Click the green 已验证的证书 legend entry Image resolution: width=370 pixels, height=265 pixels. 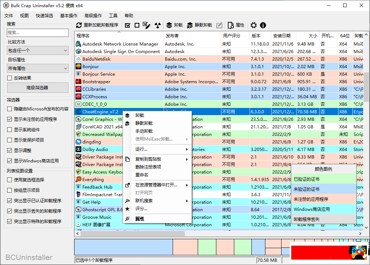click(324, 179)
